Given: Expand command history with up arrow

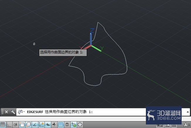Looking at the screenshot, I should point(188,112).
